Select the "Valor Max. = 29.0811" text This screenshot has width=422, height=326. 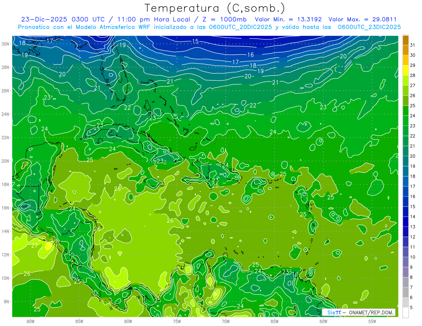click(363, 19)
